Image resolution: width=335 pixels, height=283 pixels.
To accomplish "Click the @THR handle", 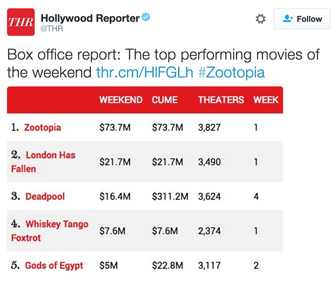I will coord(52,29).
